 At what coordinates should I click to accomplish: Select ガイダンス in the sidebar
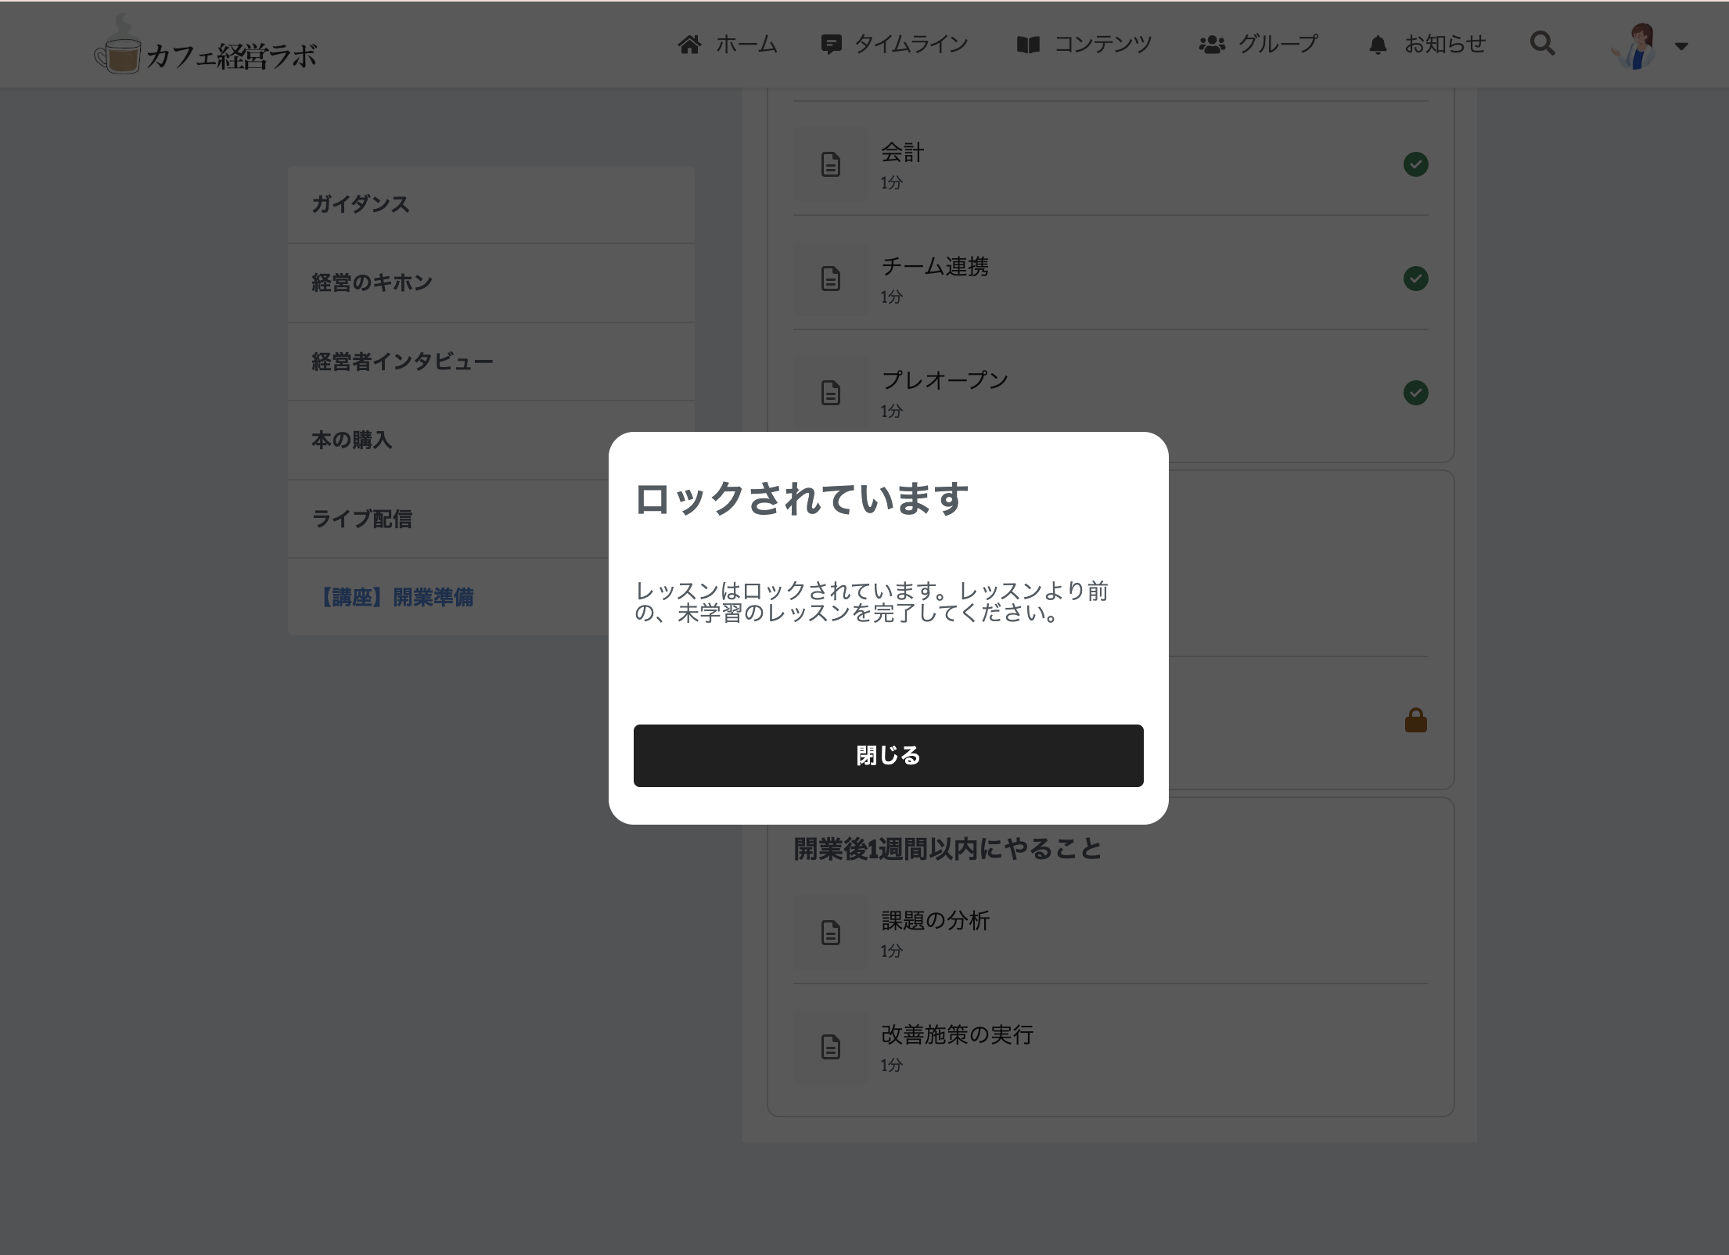491,204
